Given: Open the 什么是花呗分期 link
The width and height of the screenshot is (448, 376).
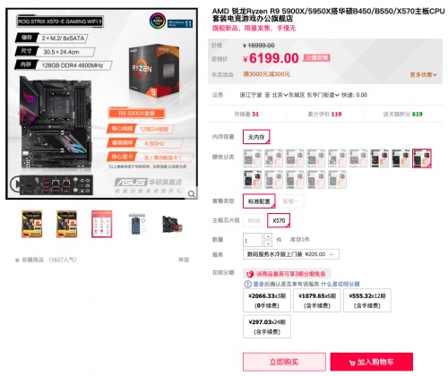Looking at the screenshot, I should 340,284.
